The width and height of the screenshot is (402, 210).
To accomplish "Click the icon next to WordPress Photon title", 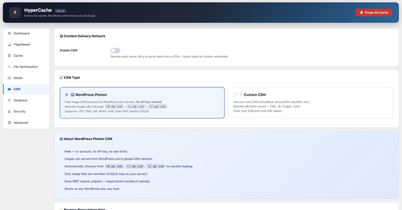I will [73, 95].
